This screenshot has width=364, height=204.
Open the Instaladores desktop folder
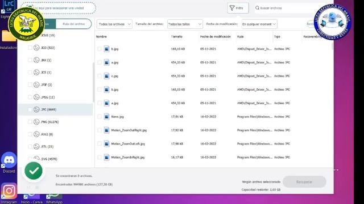tap(9, 39)
